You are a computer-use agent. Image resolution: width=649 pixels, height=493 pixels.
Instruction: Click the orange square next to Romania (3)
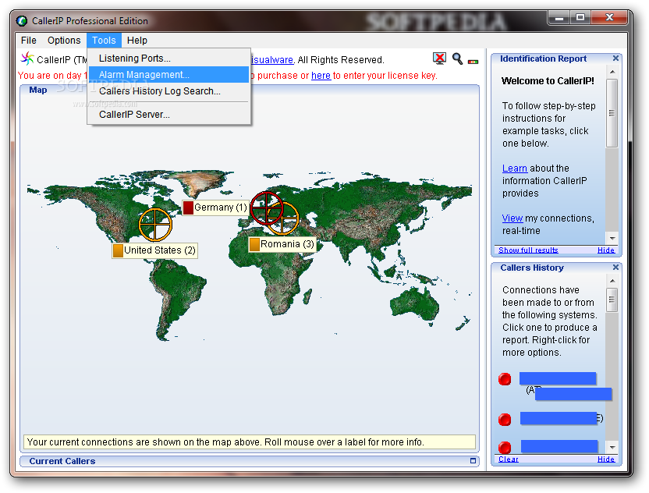254,244
